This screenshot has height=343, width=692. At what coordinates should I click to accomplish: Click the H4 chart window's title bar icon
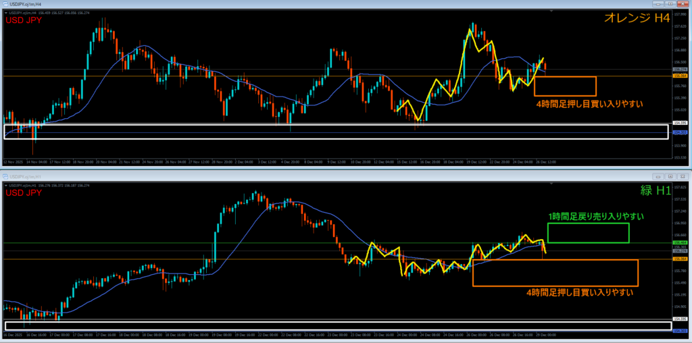[7, 3]
